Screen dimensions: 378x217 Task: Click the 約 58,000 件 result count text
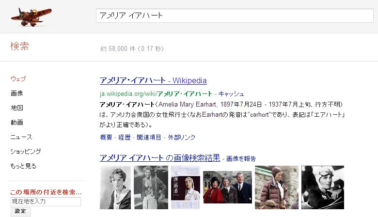[132, 48]
